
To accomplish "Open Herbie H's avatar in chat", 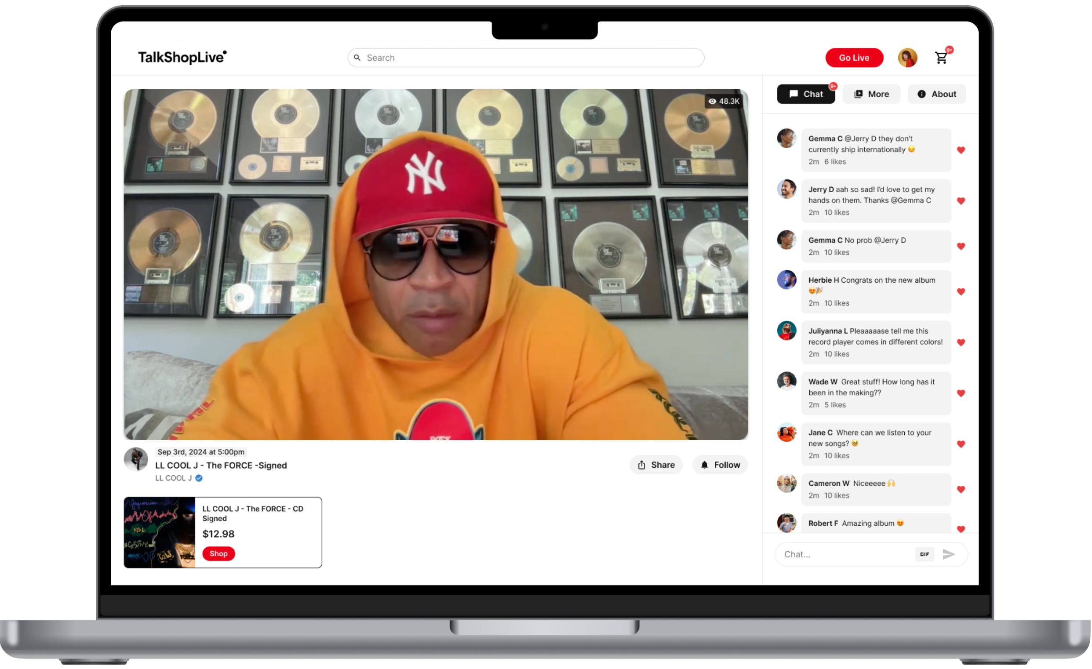I will pos(787,280).
